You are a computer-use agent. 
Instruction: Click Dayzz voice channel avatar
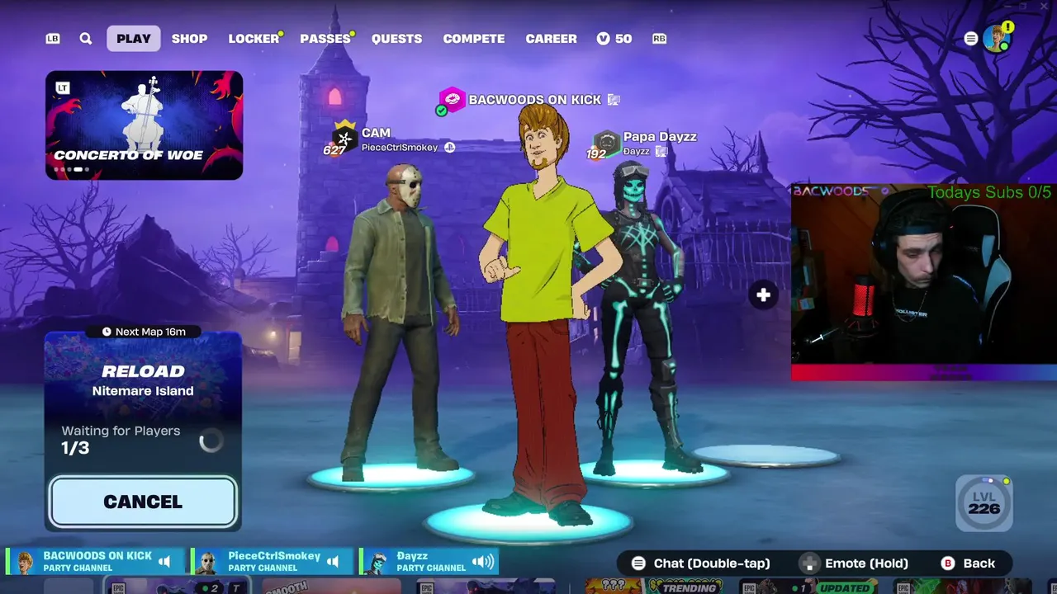378,562
